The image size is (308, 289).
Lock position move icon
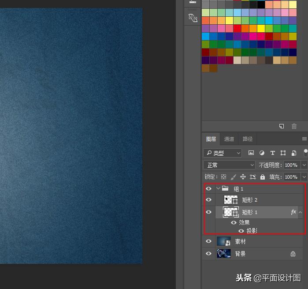coord(243,177)
